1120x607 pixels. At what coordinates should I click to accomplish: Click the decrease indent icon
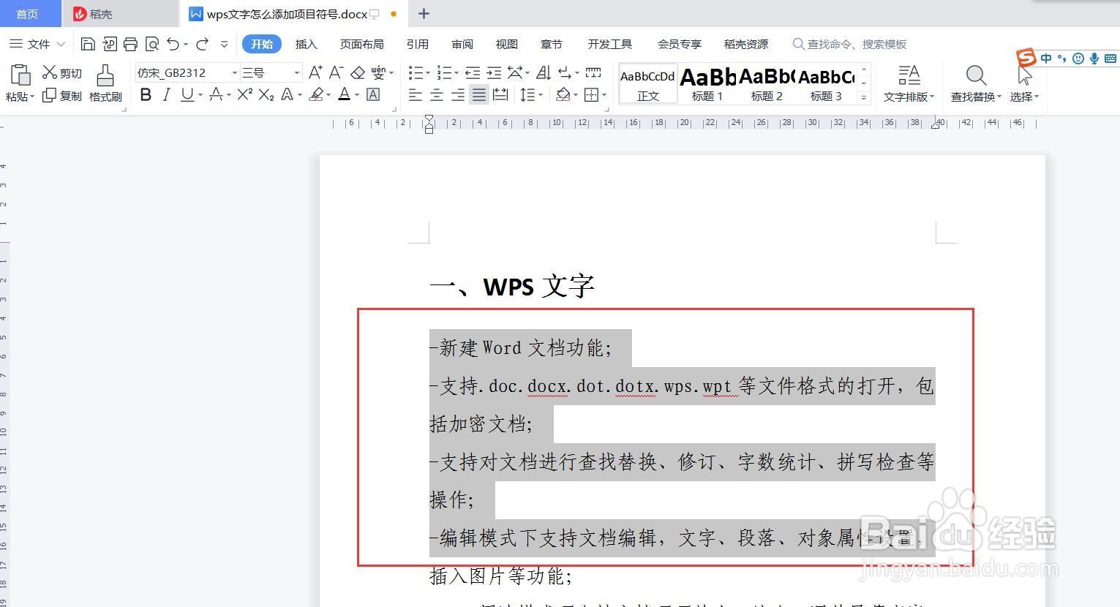tap(472, 72)
